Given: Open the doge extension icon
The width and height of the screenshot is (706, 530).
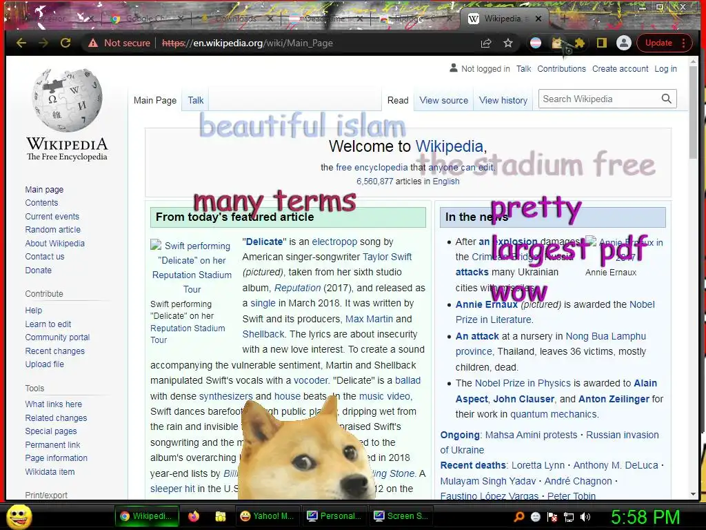Looking at the screenshot, I should tap(557, 43).
